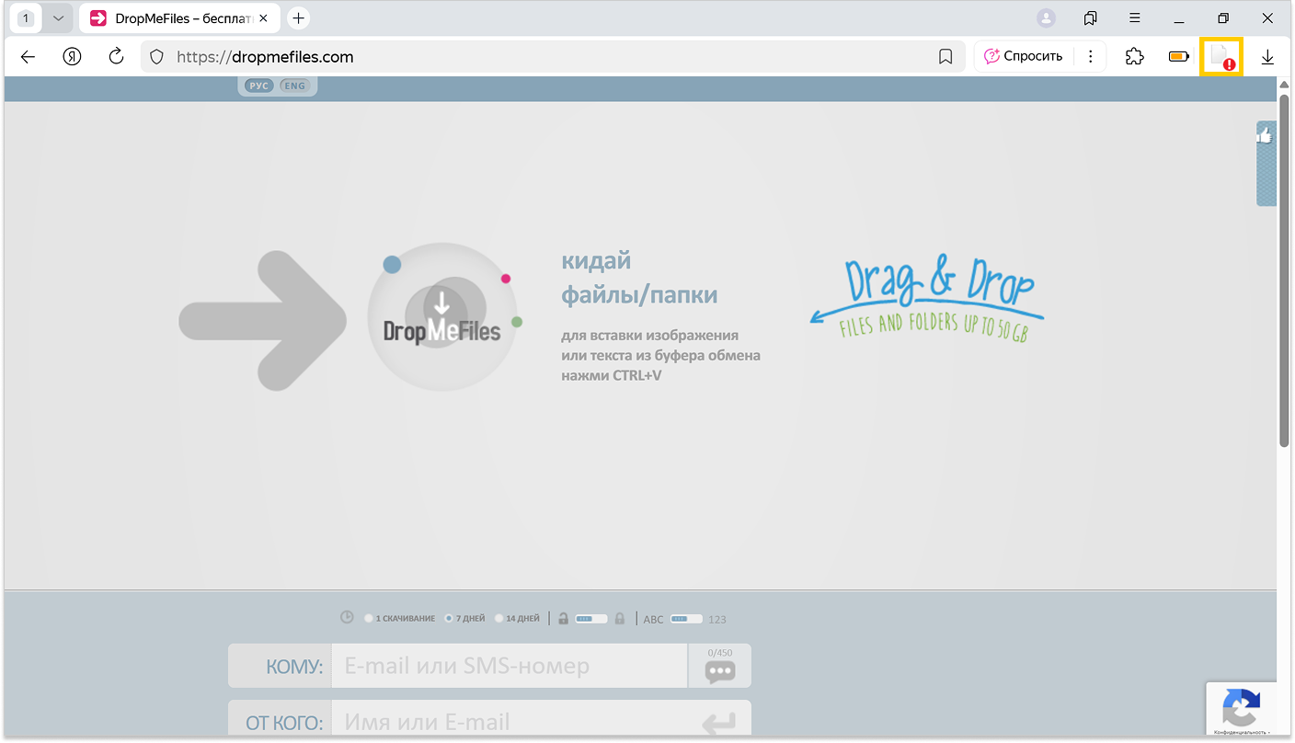Click the thumbs-up like icon
Image resolution: width=1295 pixels, height=743 pixels.
1265,136
